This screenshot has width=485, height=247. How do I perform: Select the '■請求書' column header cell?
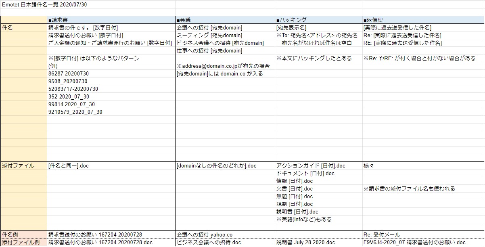point(111,20)
